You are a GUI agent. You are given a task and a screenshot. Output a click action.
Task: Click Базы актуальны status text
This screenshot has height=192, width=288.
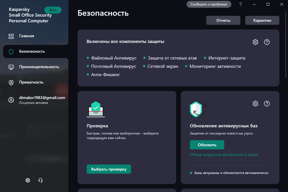click(x=231, y=173)
